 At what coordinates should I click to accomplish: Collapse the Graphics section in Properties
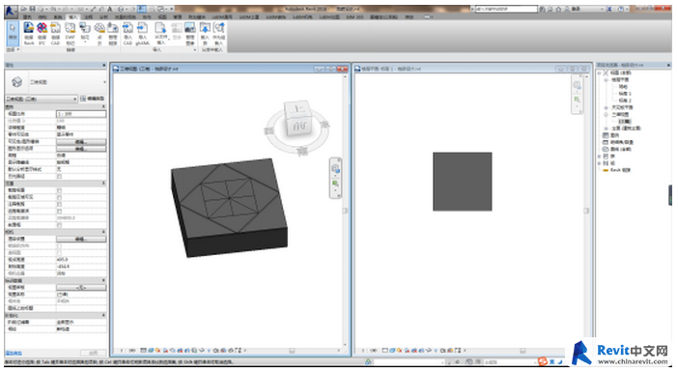[x=103, y=106]
